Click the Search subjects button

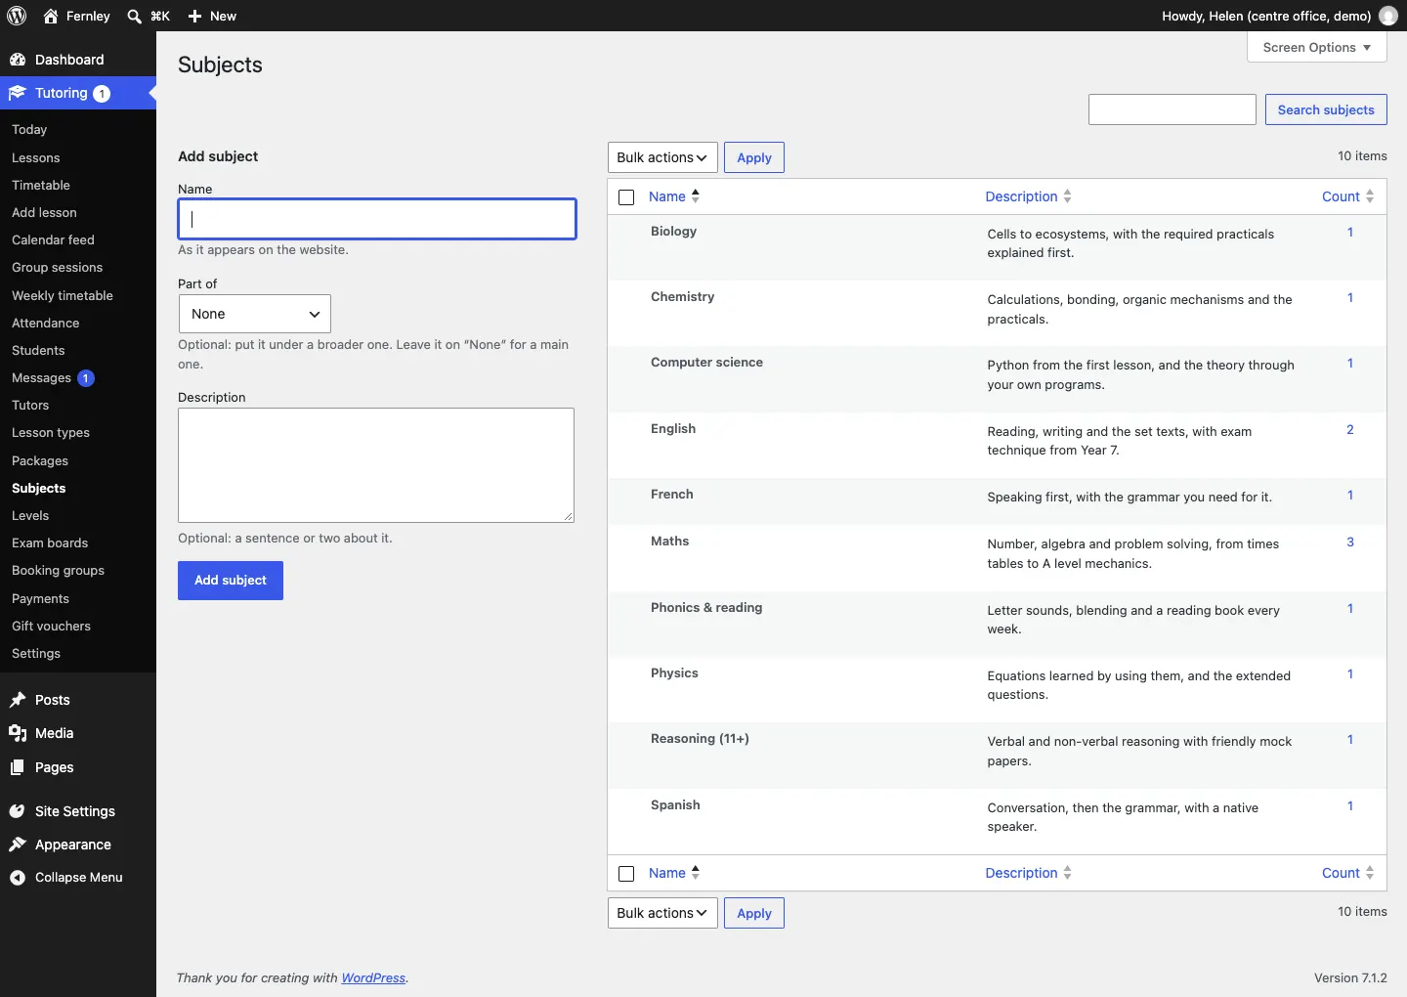click(x=1326, y=109)
